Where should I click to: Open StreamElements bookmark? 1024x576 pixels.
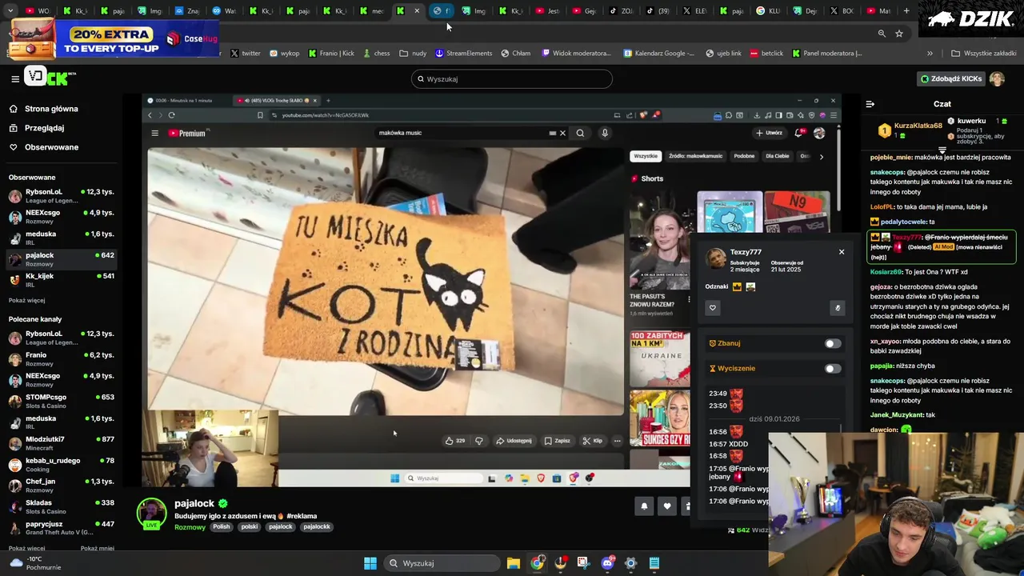463,54
